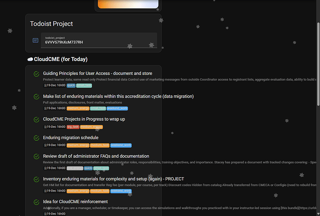Click 'Get HM list for documentation' description
The height and width of the screenshot is (216, 320).
tap(179, 185)
